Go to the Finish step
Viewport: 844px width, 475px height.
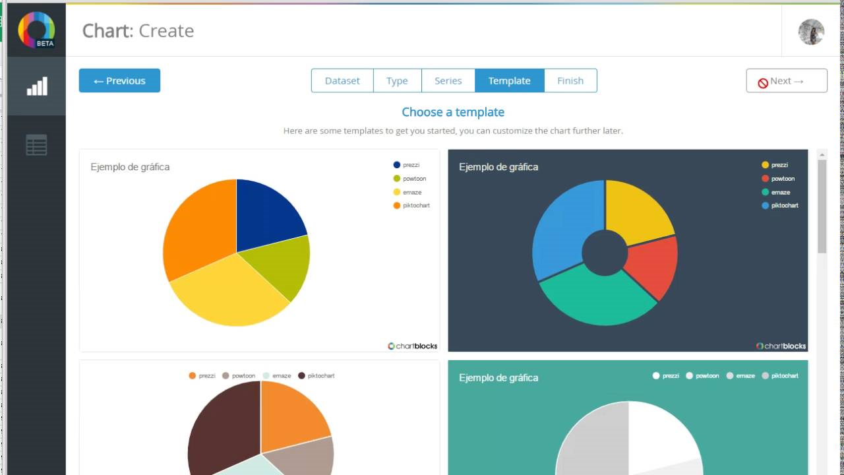pos(570,80)
